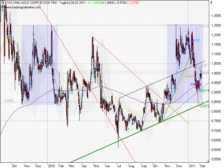The height and width of the screenshot is (168, 224).
Task: Click the 2010 marker on time axis
Action: [51, 165]
